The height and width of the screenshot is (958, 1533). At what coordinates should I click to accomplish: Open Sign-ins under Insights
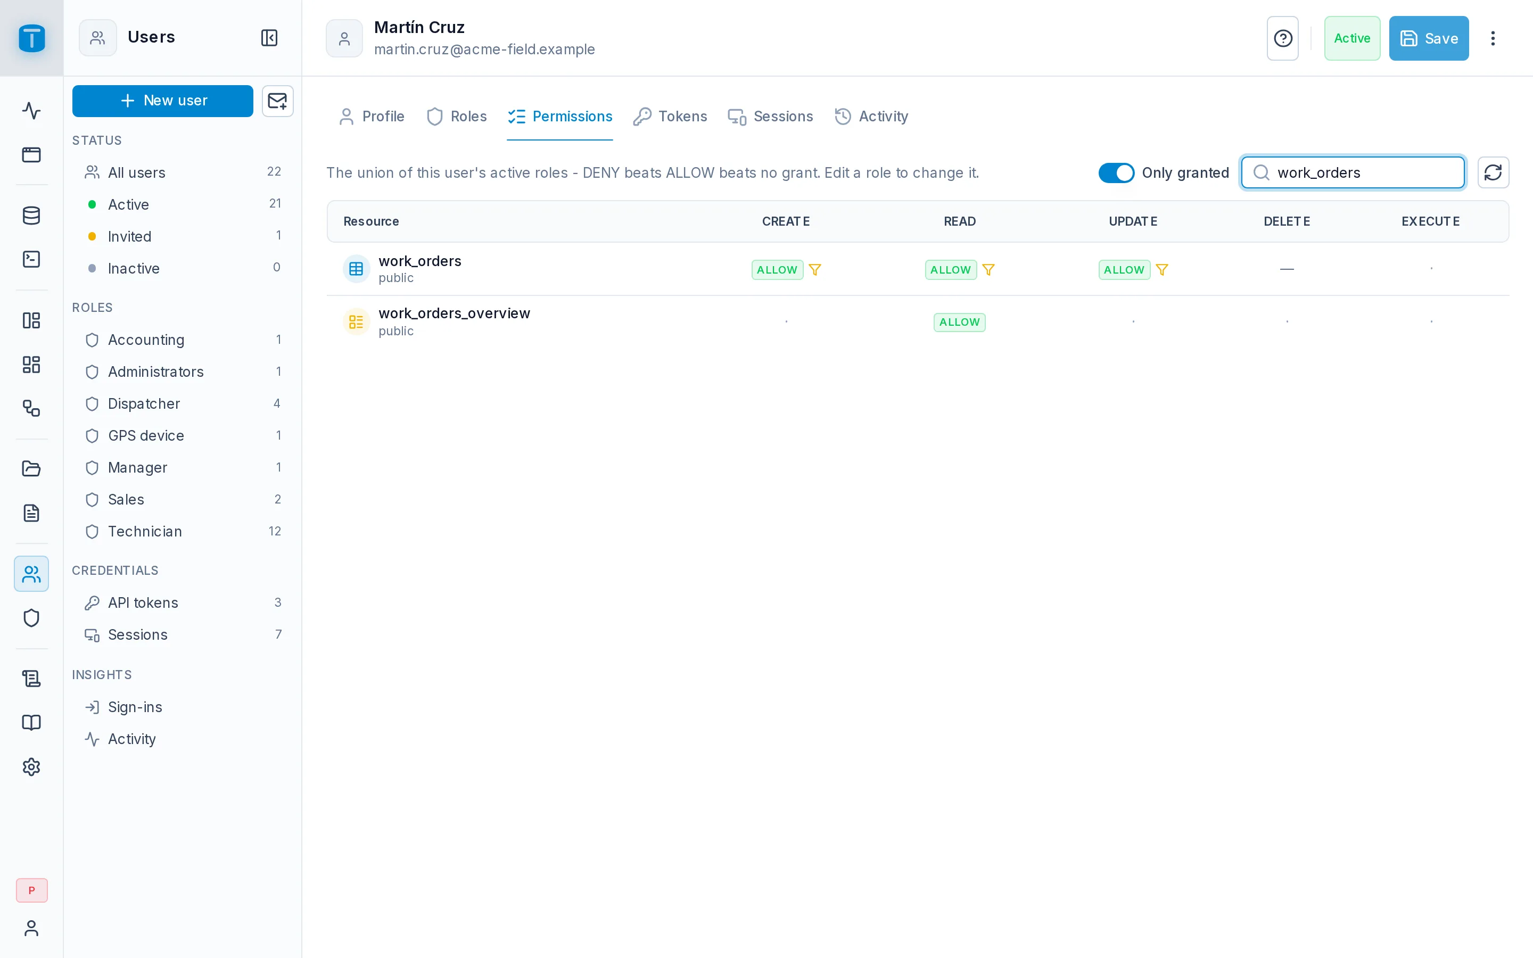[183, 707]
